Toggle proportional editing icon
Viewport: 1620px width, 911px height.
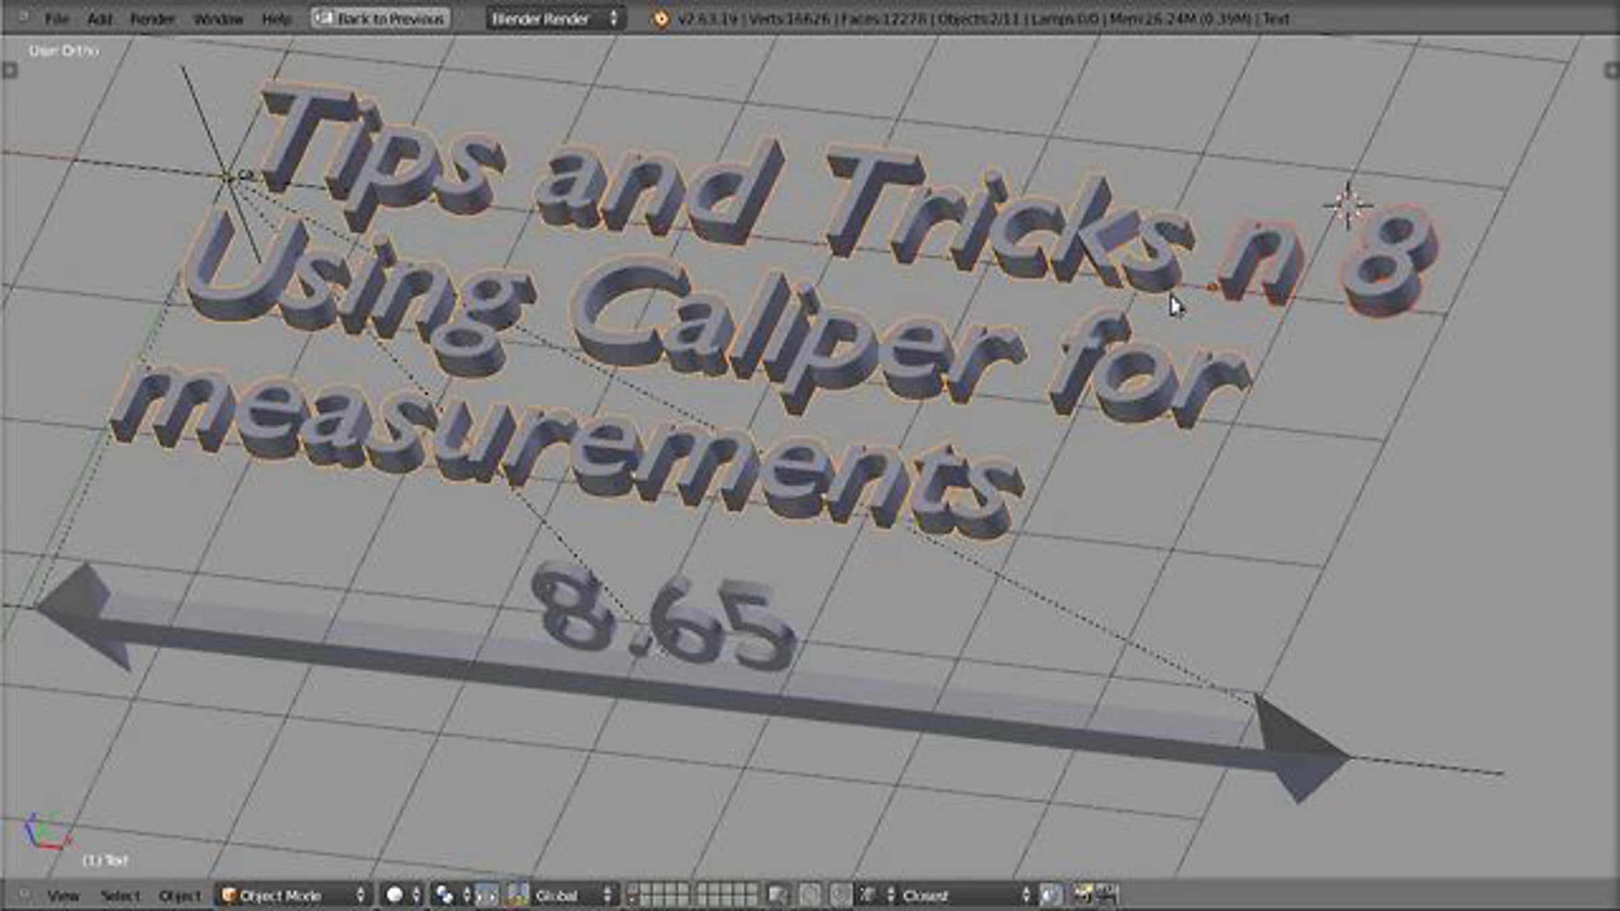tap(809, 895)
